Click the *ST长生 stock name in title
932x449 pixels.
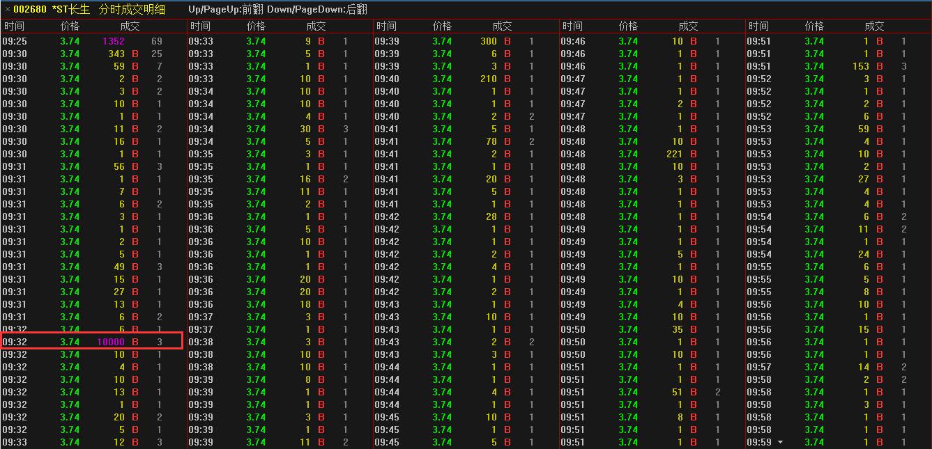tap(71, 10)
